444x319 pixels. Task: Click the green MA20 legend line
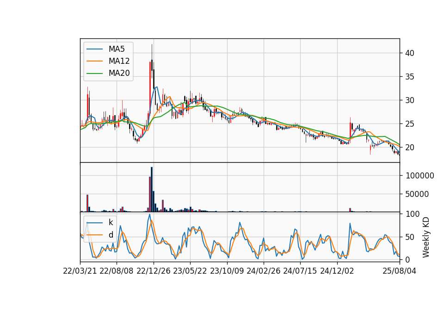pos(94,73)
